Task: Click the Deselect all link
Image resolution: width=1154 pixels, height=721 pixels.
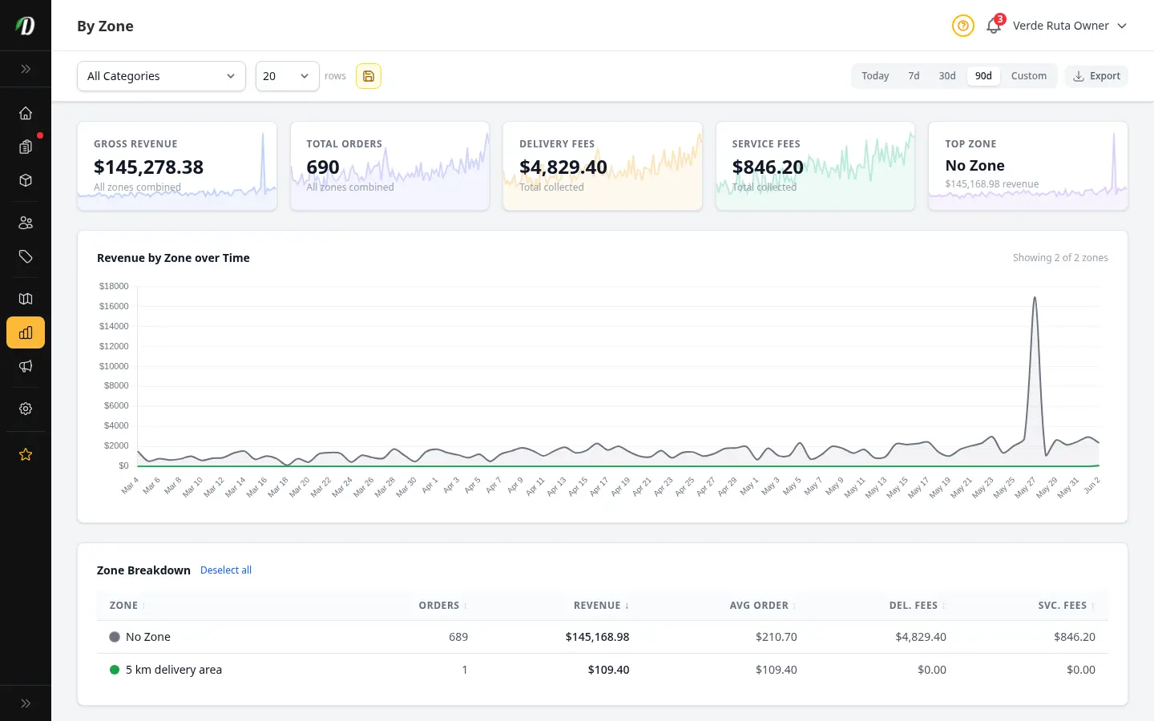Action: tap(226, 570)
